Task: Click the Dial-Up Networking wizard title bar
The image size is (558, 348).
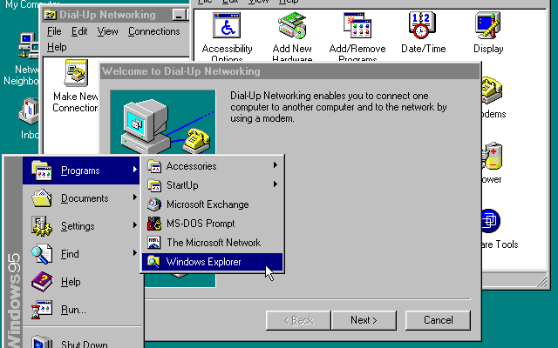Action: (x=288, y=70)
